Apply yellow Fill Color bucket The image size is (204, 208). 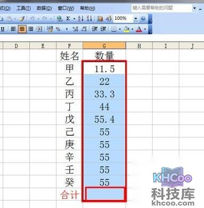click(126, 29)
